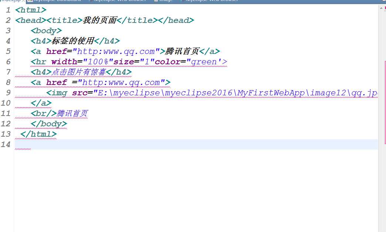Click the </h4> closing tag on line 7

[x=119, y=72]
